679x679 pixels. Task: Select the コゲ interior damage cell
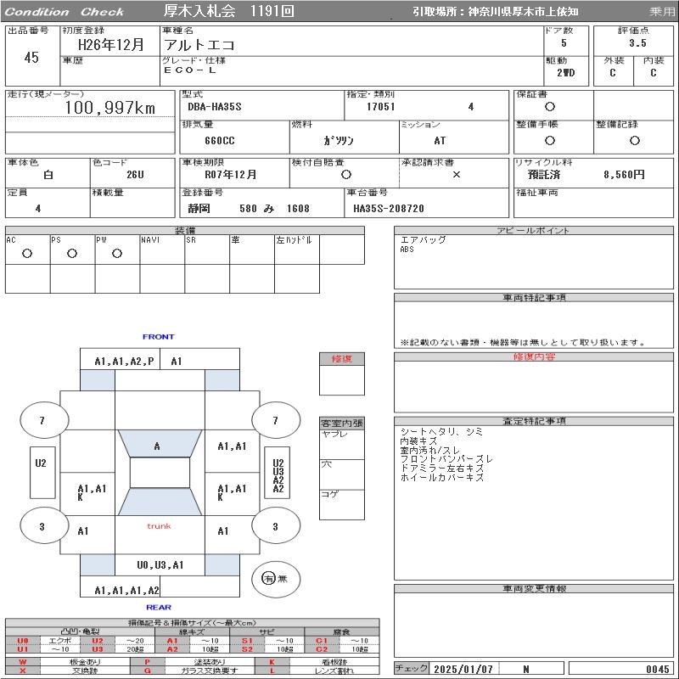(342, 504)
